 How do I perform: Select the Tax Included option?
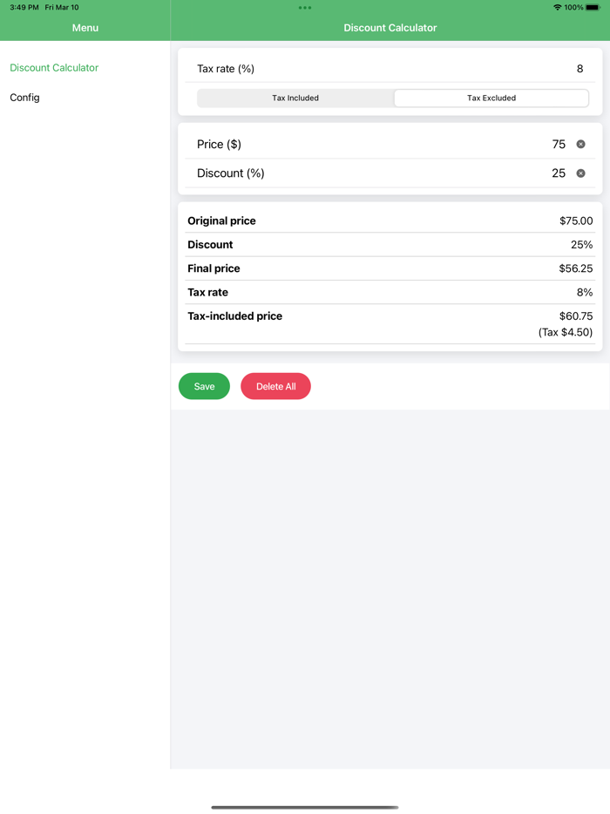295,98
